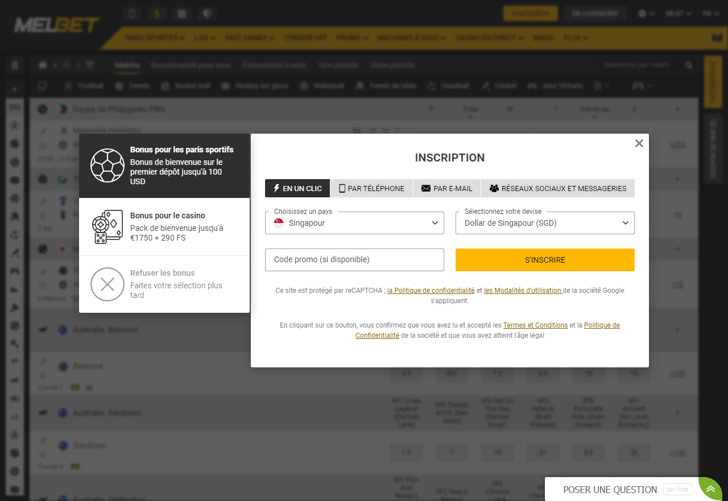
Task: Open the PROMO menu
Action: click(352, 38)
